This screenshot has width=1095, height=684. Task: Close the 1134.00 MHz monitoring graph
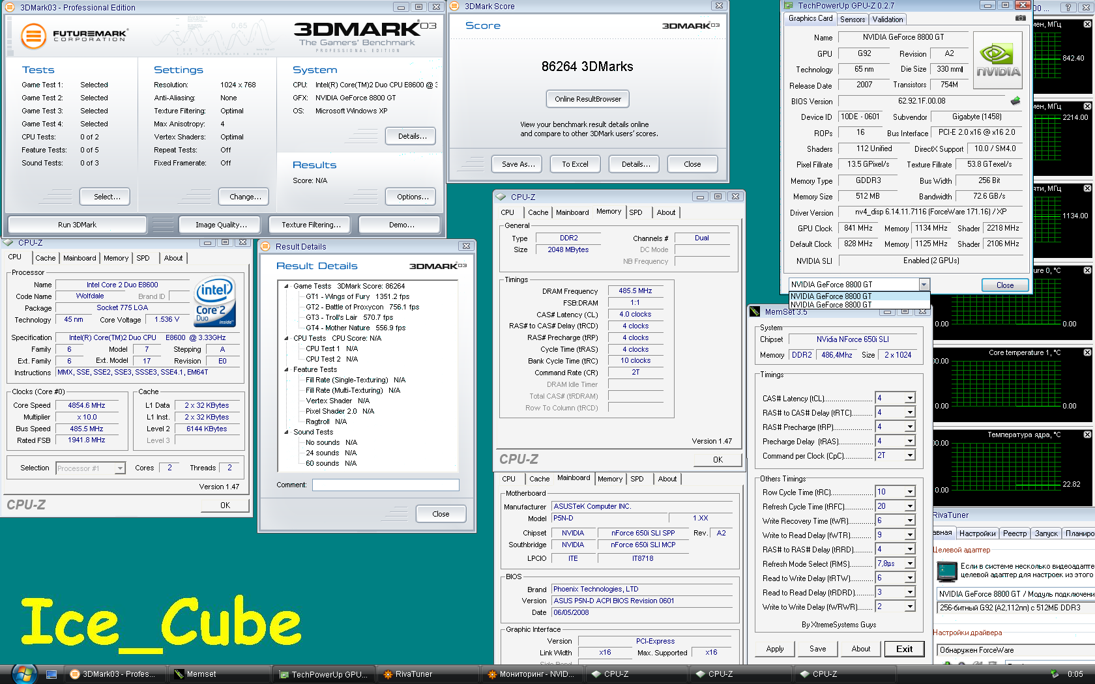pos(1087,188)
